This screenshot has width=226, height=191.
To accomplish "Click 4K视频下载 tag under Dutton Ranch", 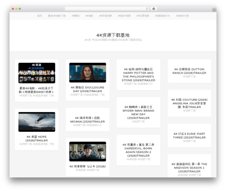I will pyautogui.click(x=189, y=77).
